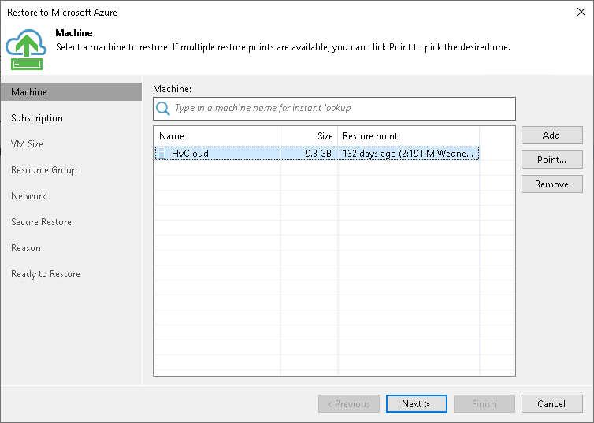Go to the VM Size step

click(27, 144)
